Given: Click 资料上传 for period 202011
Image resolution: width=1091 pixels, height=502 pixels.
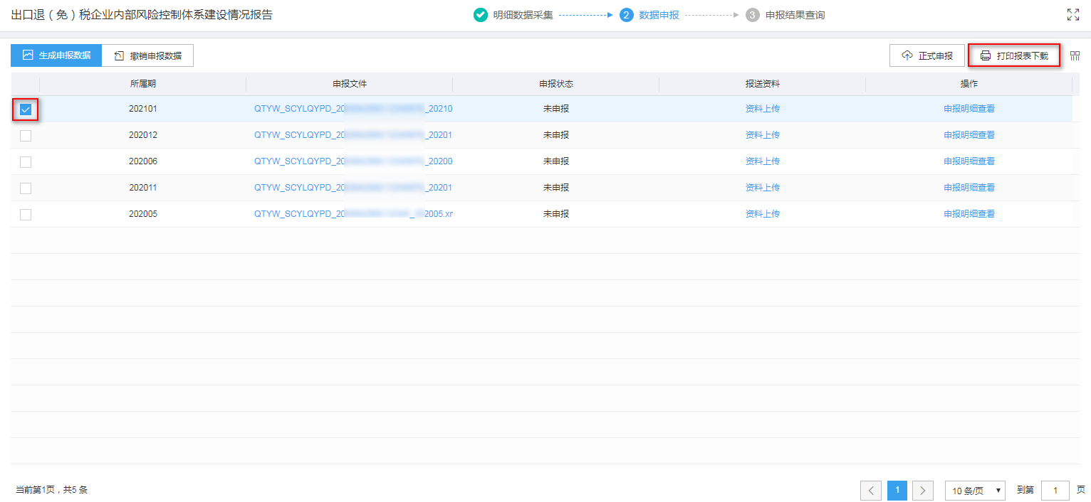Looking at the screenshot, I should pyautogui.click(x=763, y=188).
